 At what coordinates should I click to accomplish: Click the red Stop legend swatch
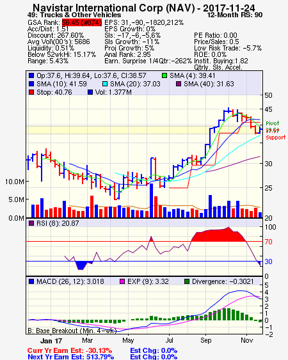(x=31, y=92)
